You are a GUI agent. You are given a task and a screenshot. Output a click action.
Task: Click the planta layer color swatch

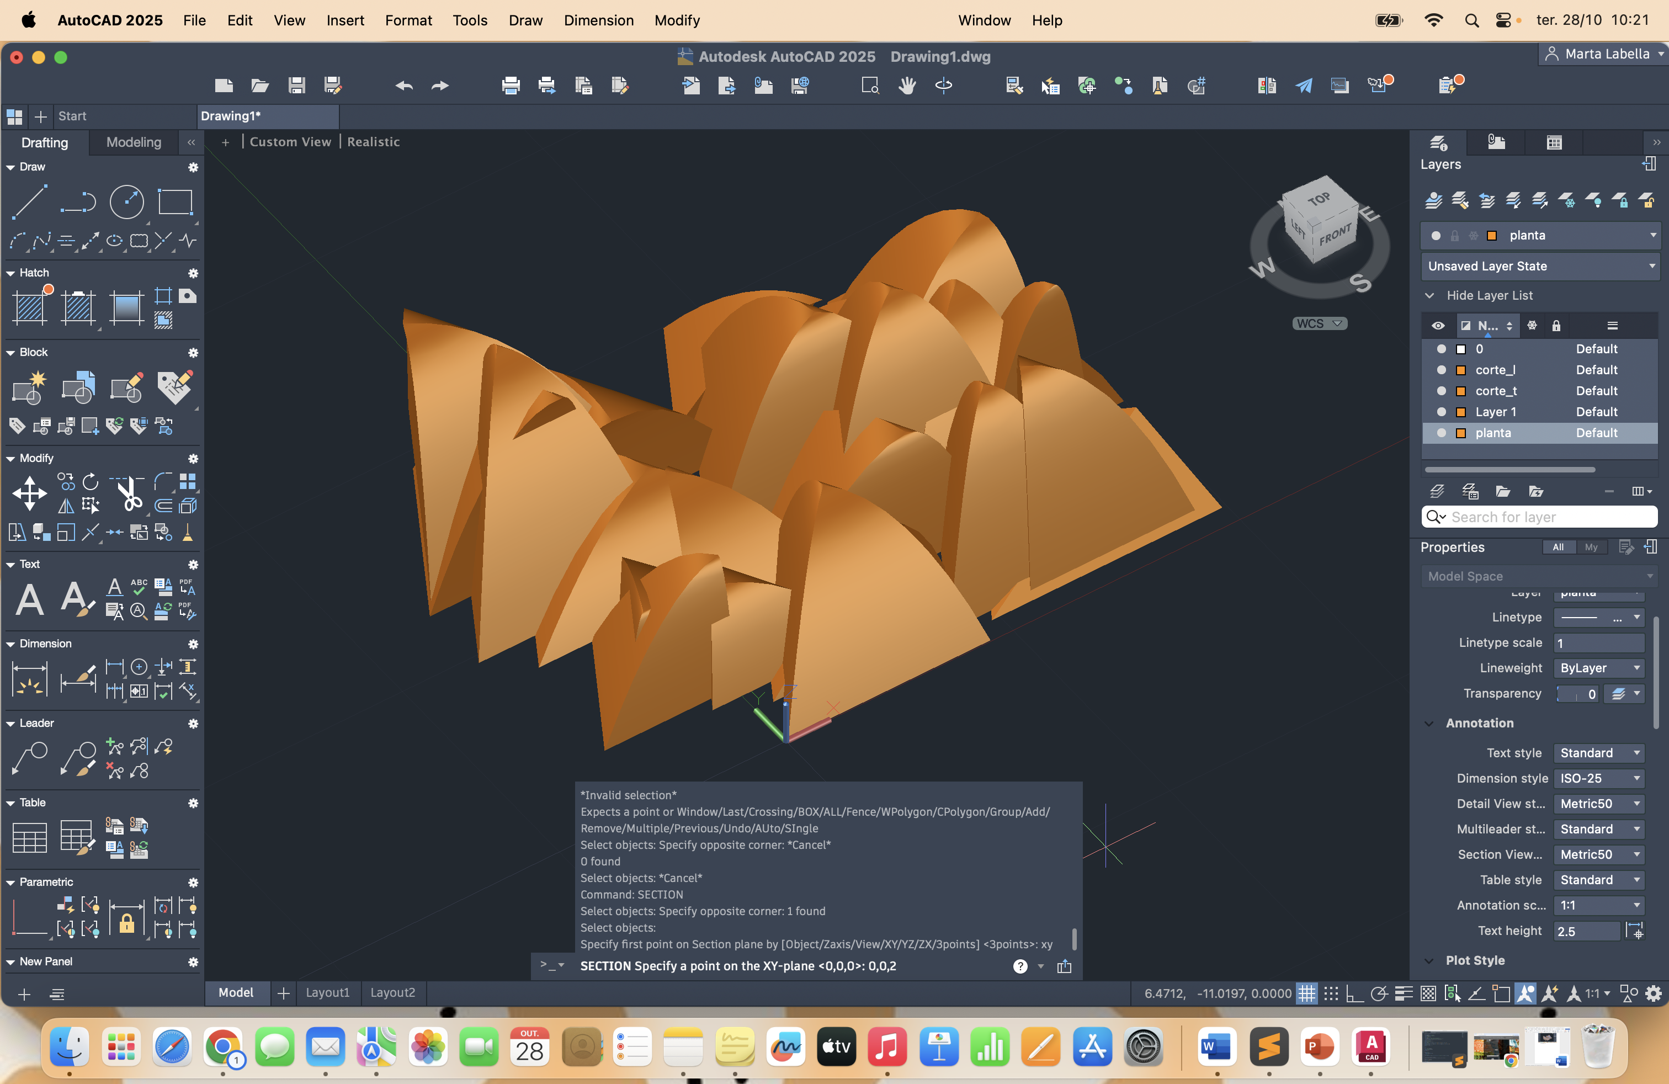point(1461,433)
